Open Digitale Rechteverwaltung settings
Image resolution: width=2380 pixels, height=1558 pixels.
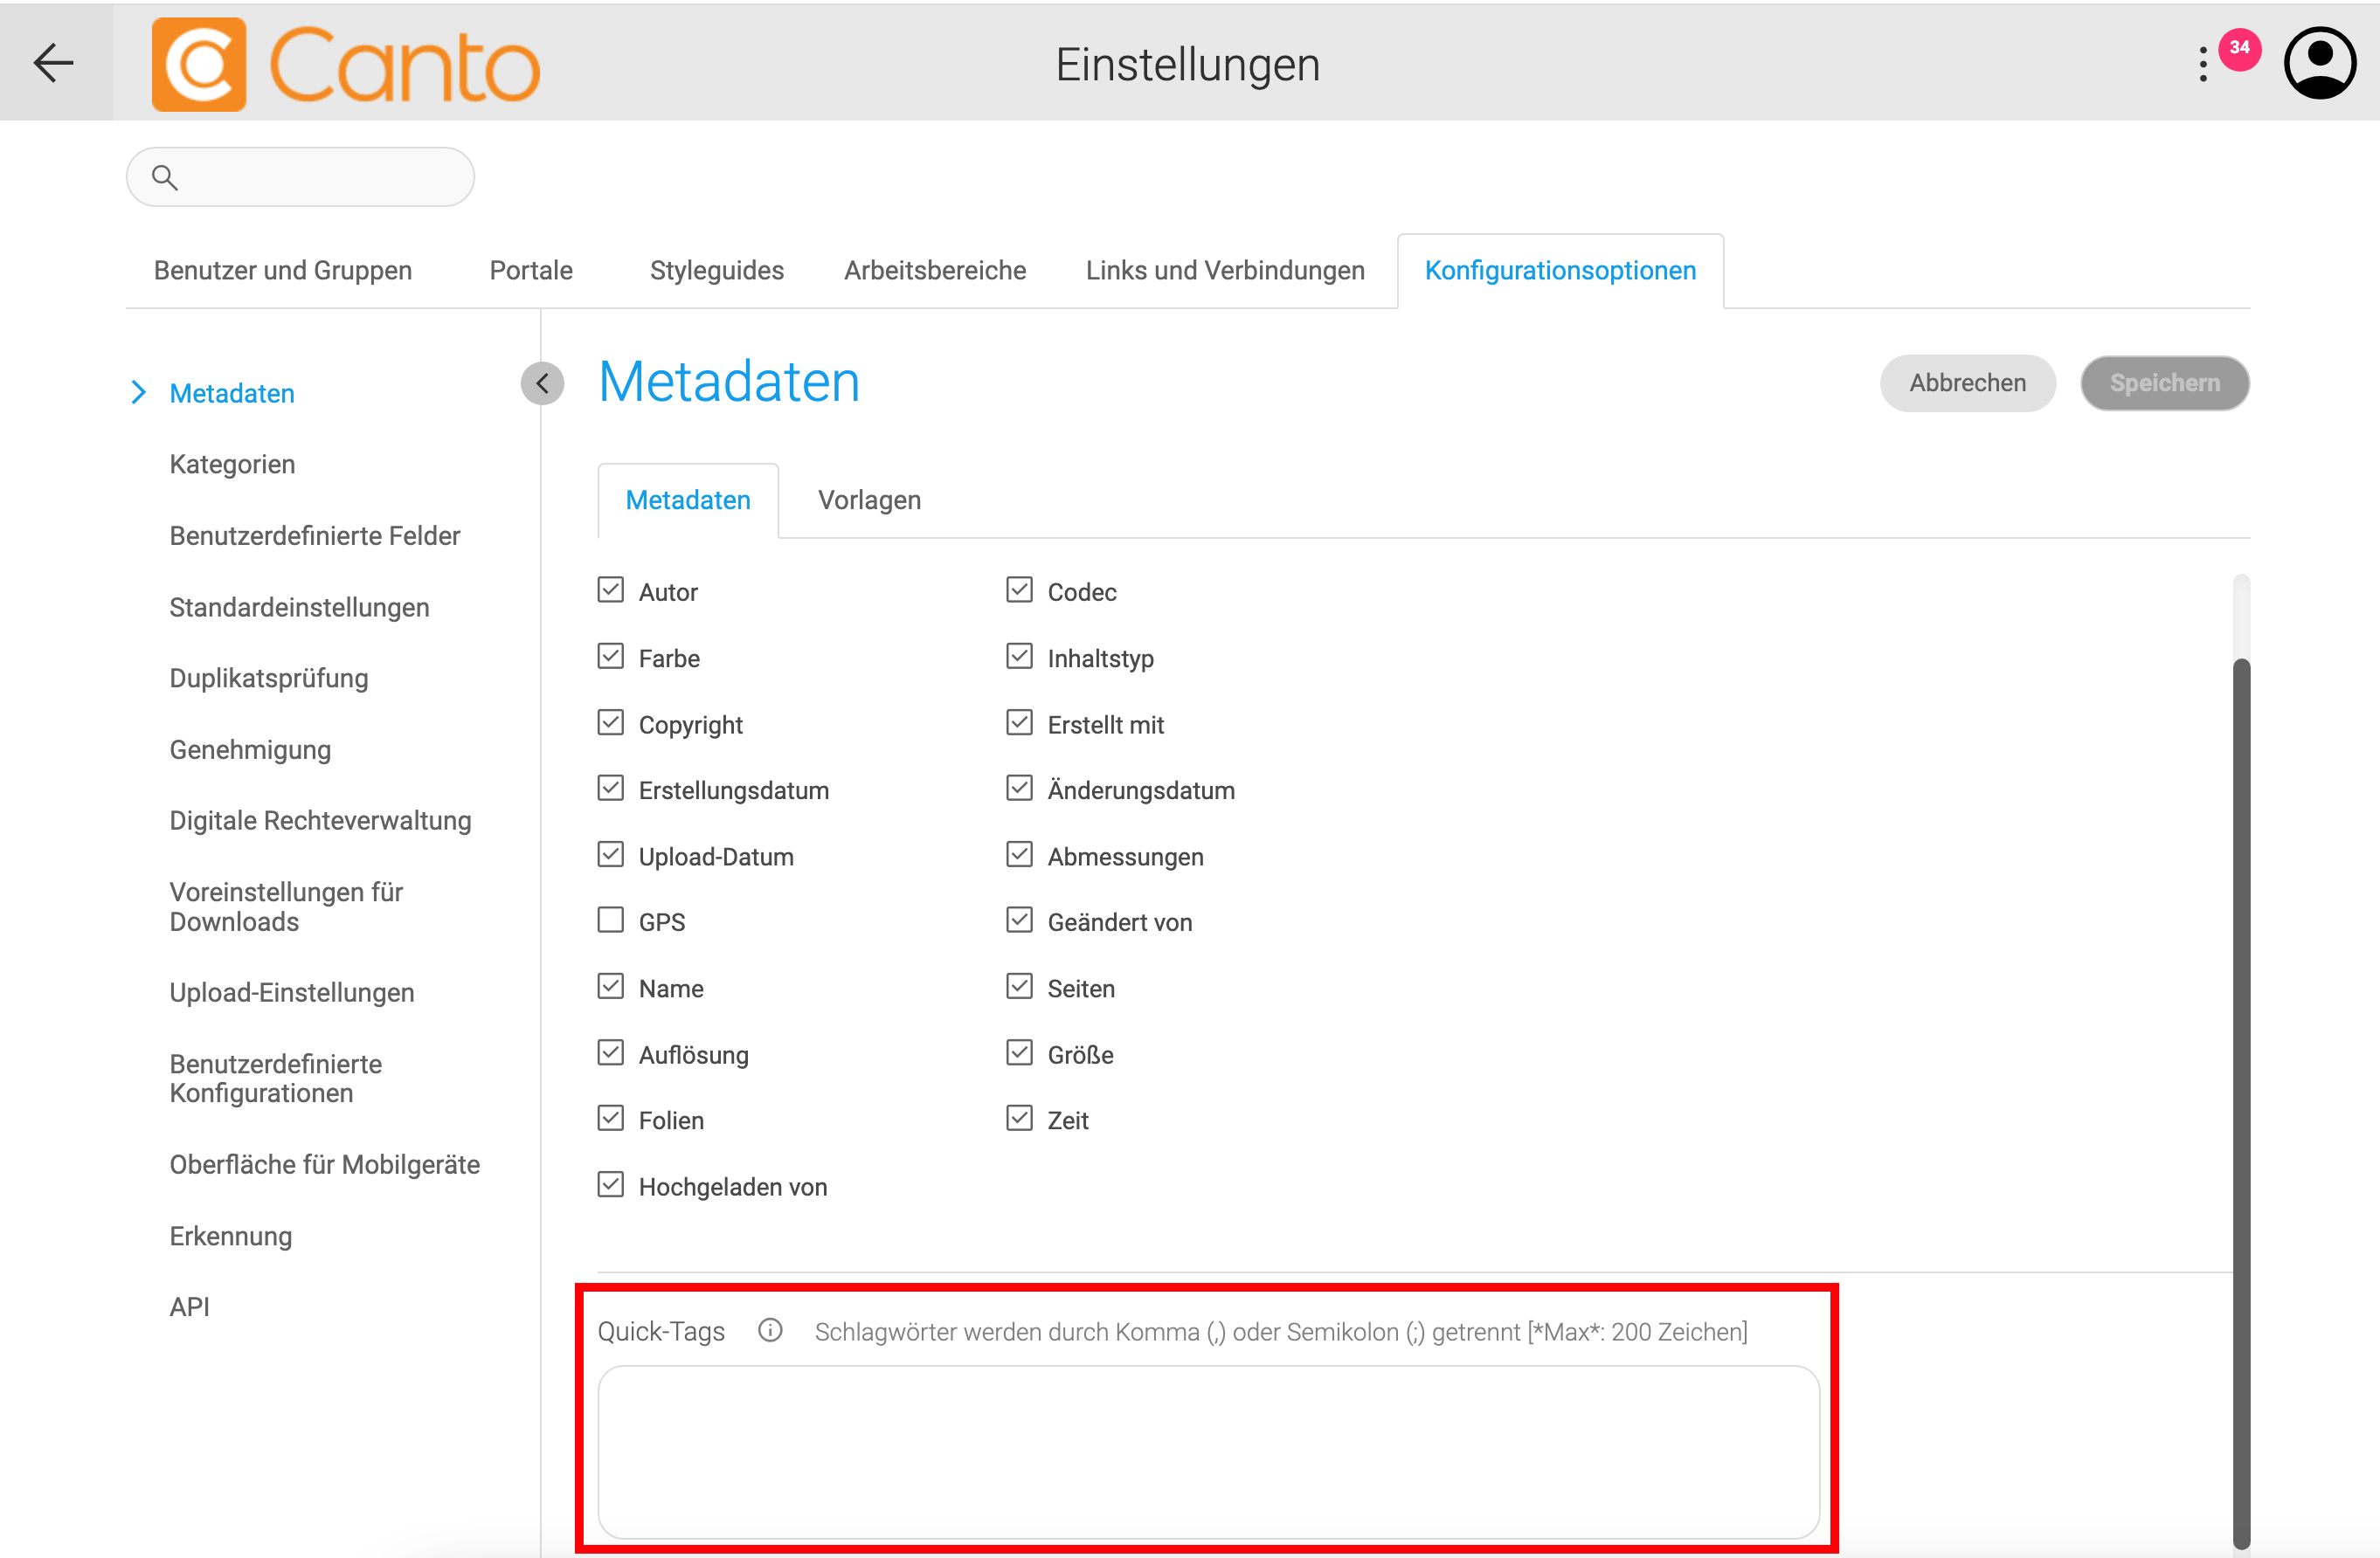[320, 820]
